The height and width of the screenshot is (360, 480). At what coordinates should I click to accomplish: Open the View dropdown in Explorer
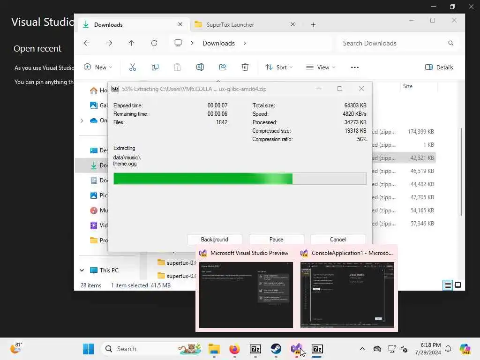click(x=321, y=67)
